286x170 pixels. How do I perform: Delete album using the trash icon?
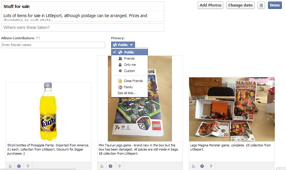point(261,5)
